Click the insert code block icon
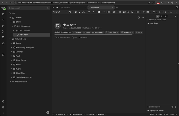179x116 pixels. 148,12
